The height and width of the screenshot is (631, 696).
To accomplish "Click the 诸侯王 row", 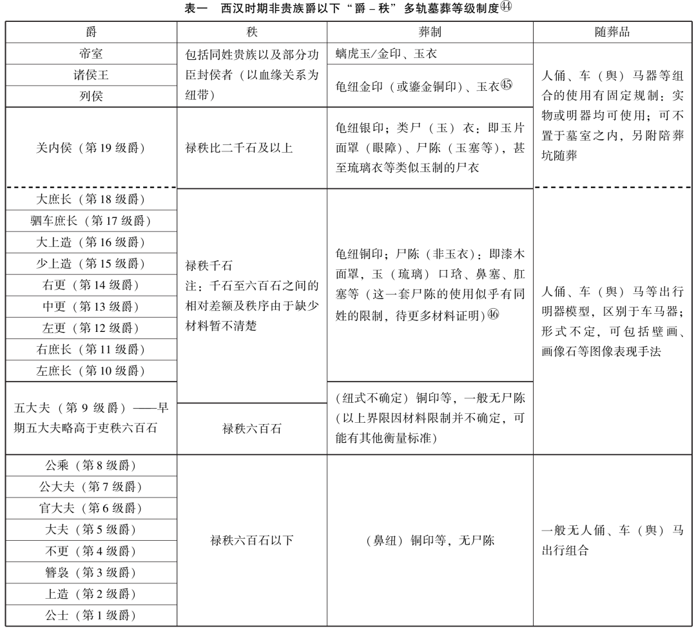I will pyautogui.click(x=91, y=75).
